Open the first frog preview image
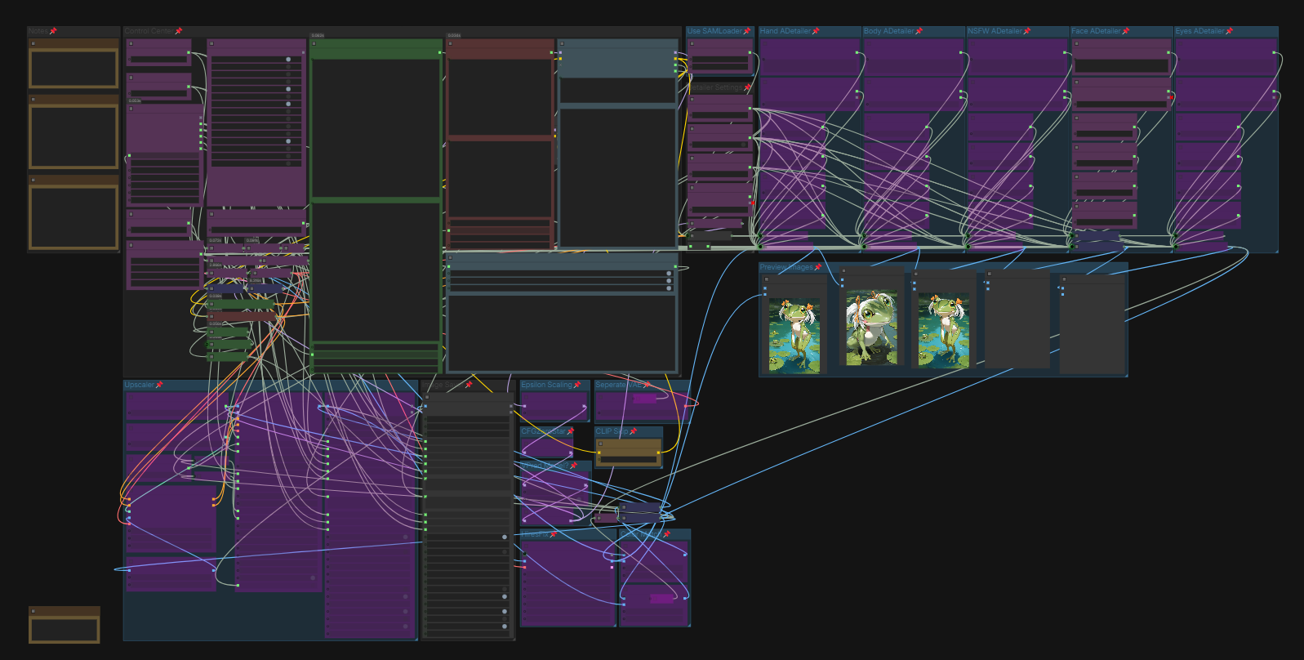This screenshot has height=660, width=1304. (x=794, y=335)
